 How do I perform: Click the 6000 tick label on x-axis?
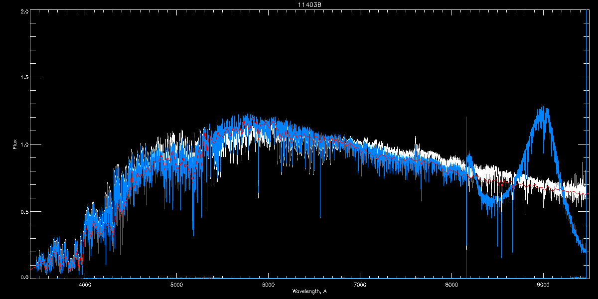[268, 285]
